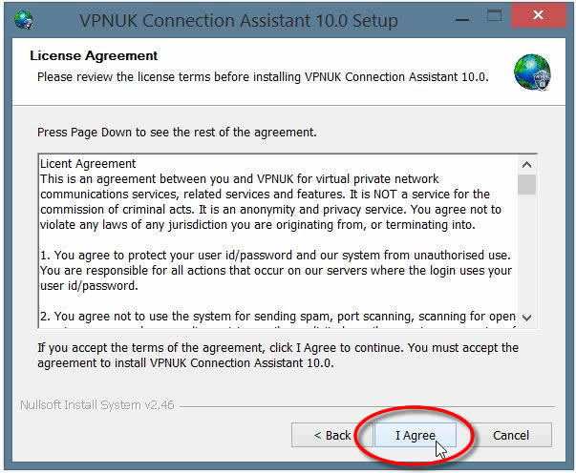Image resolution: width=576 pixels, height=473 pixels.
Task: Click the 'Press Page Down' instruction text
Action: tap(177, 133)
